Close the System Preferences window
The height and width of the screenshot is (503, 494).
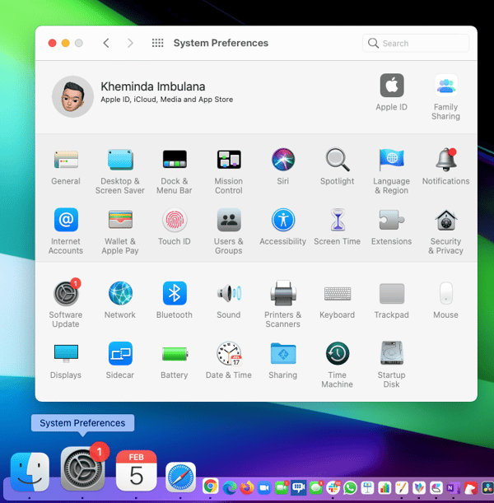[53, 43]
